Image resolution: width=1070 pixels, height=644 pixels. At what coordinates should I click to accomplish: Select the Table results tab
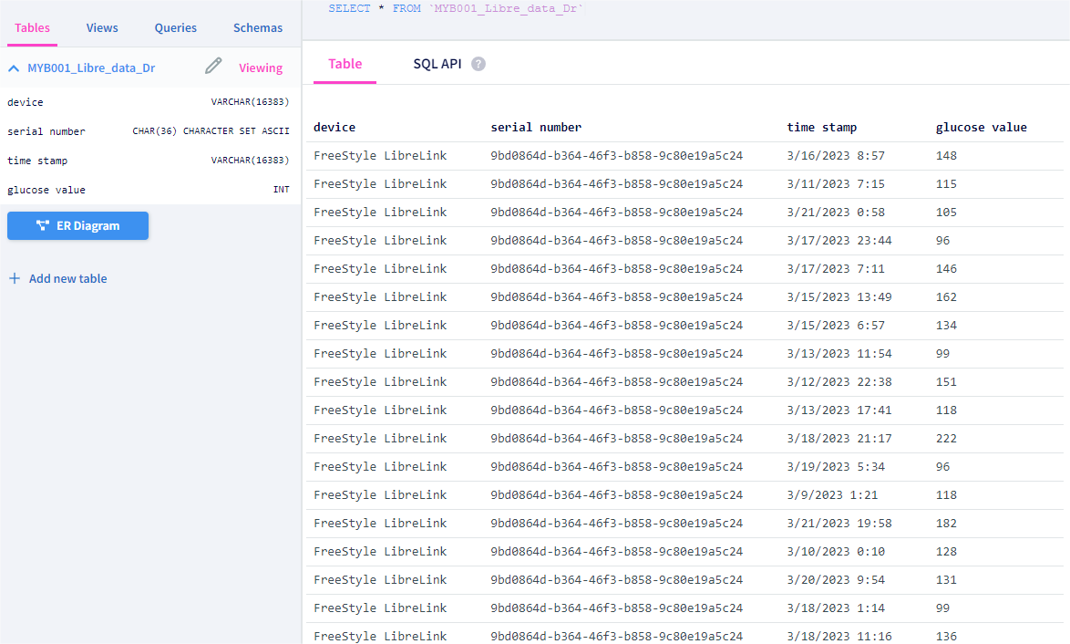[x=345, y=64]
